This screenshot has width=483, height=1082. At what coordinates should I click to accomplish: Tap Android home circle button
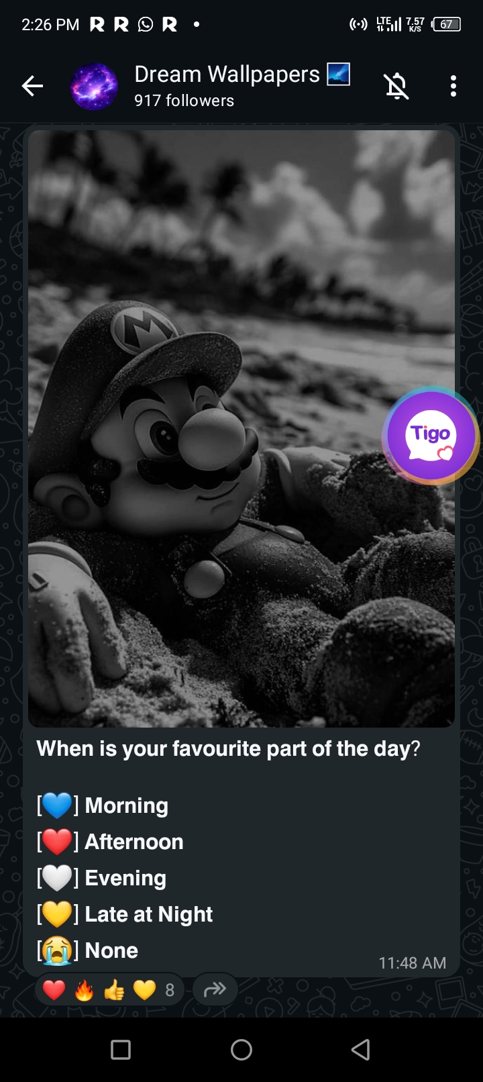[241, 1050]
